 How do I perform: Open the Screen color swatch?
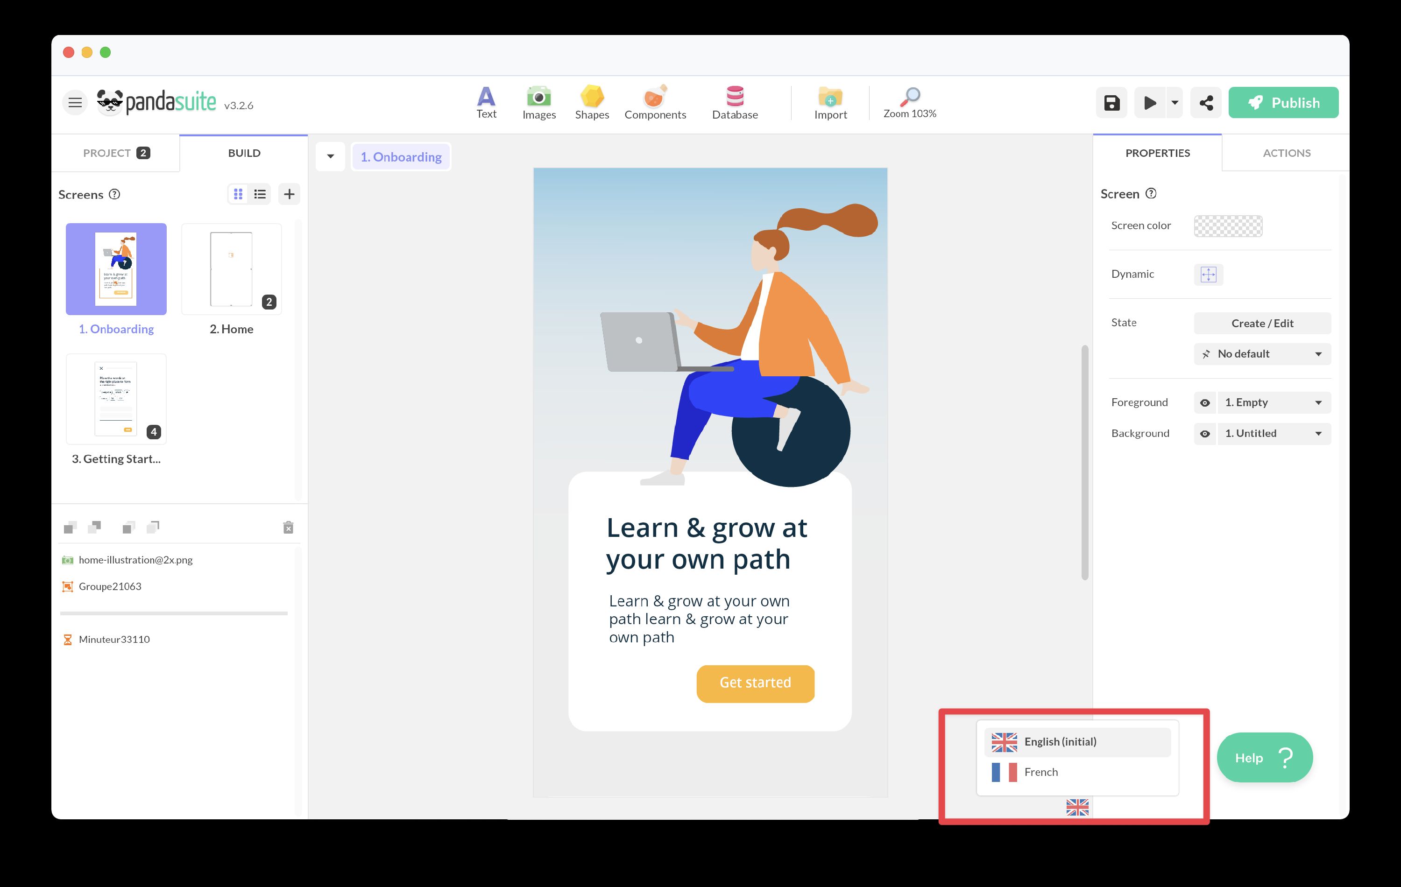pos(1228,225)
